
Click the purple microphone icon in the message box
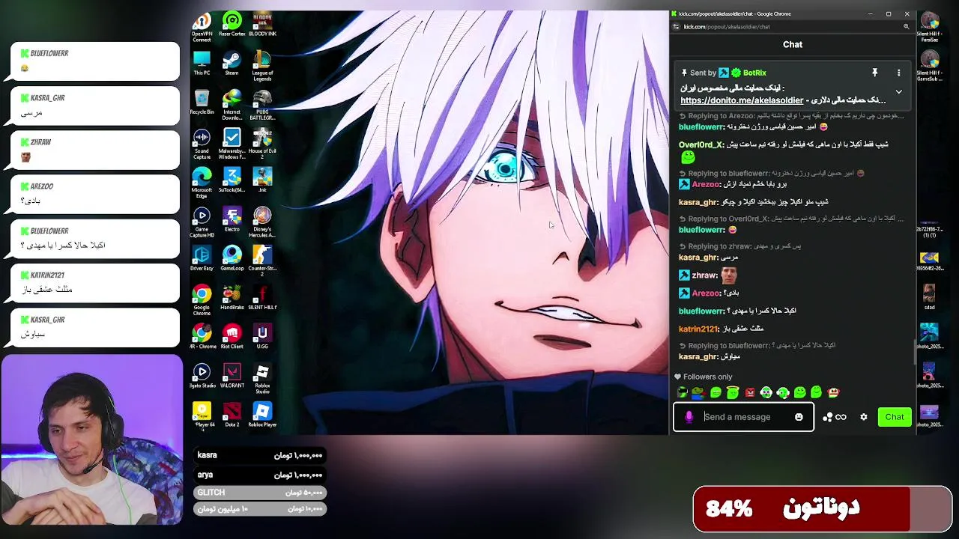tap(689, 417)
